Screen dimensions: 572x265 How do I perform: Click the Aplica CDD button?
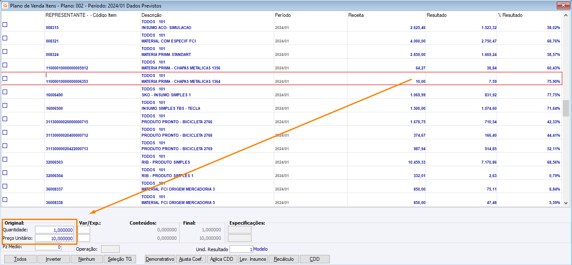click(222, 259)
